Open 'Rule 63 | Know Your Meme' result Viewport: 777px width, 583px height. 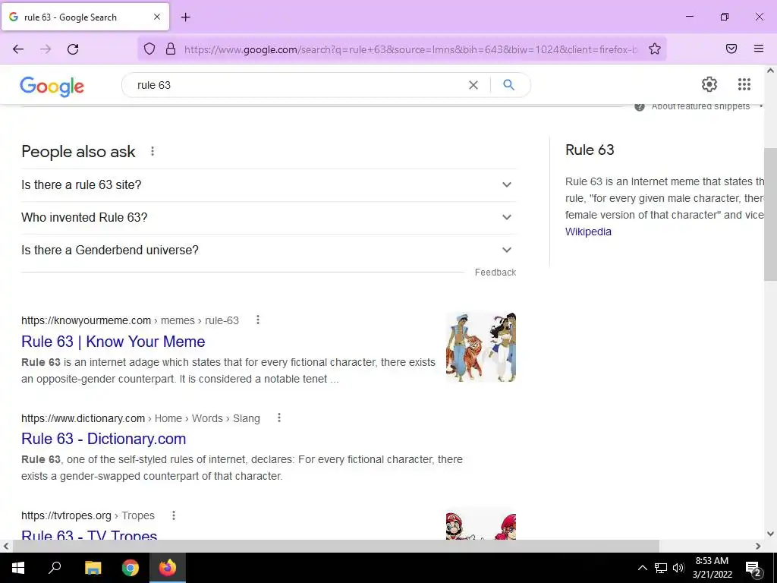[113, 342]
